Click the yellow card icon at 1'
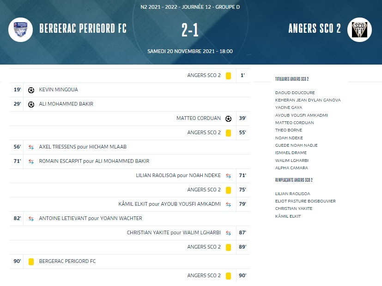This screenshot has width=382, height=286. [228, 76]
